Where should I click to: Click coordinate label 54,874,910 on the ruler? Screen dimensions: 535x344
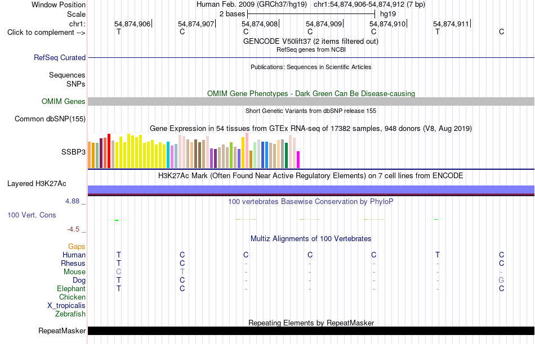tap(387, 24)
